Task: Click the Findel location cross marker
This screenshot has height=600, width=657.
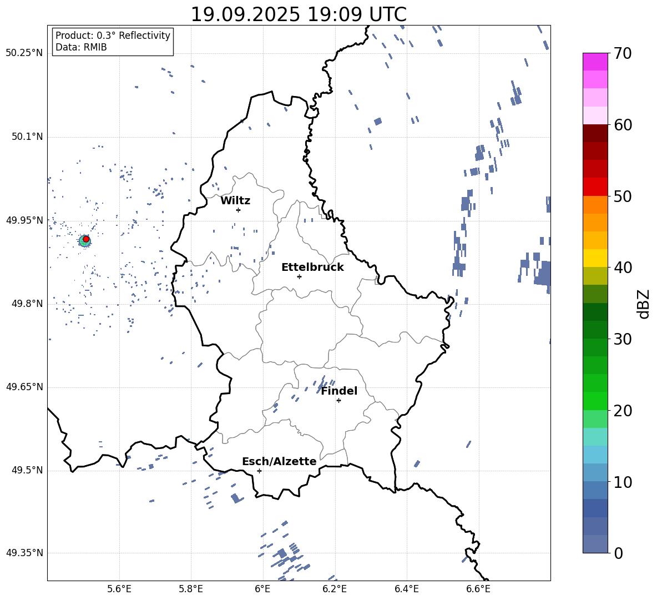Action: coord(338,400)
